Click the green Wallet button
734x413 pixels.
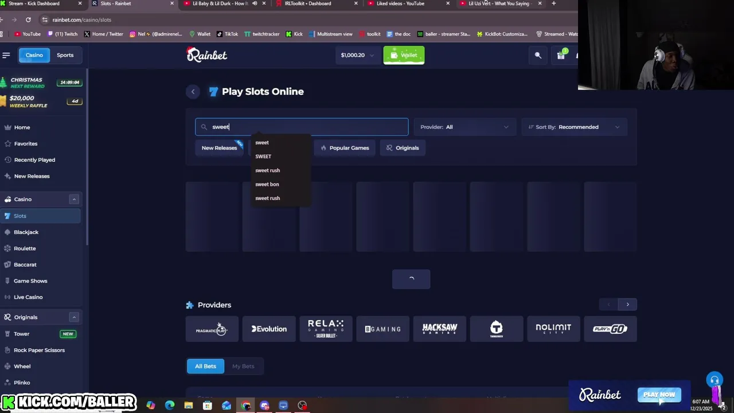pyautogui.click(x=404, y=55)
